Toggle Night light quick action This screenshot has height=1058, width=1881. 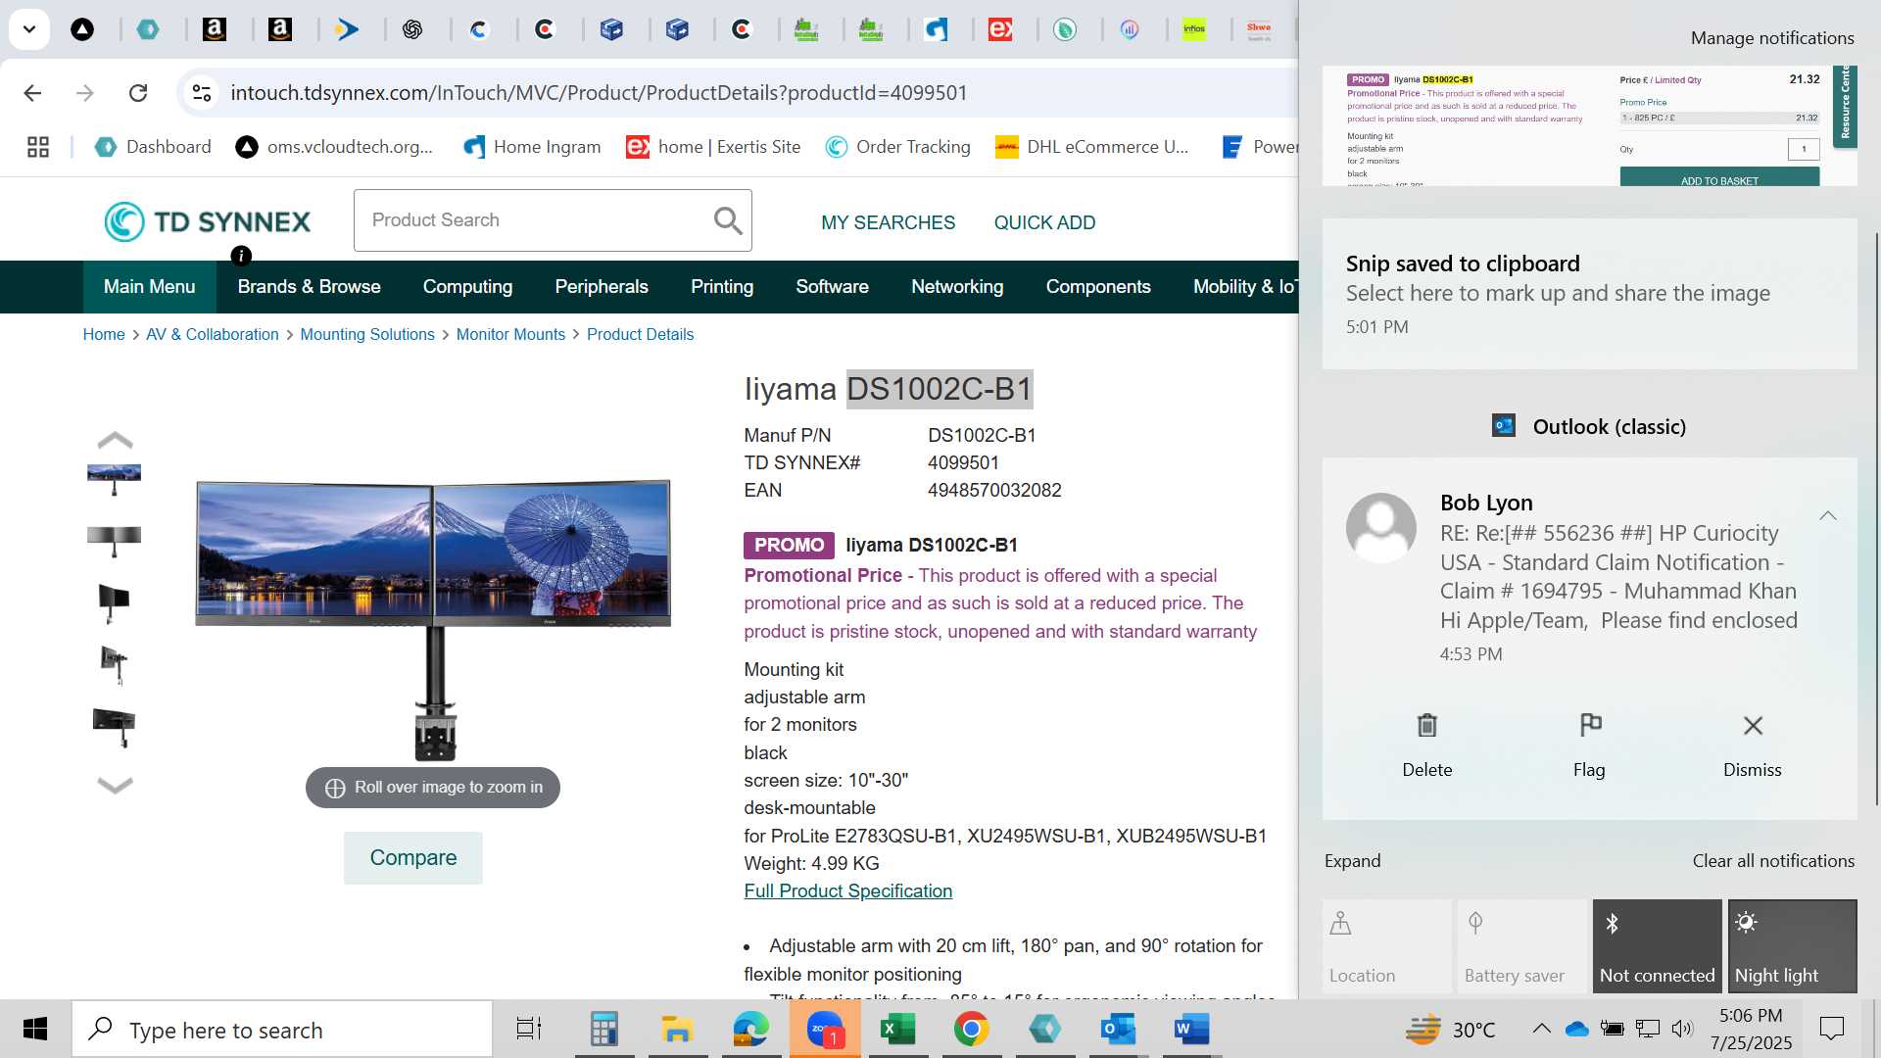coord(1792,946)
